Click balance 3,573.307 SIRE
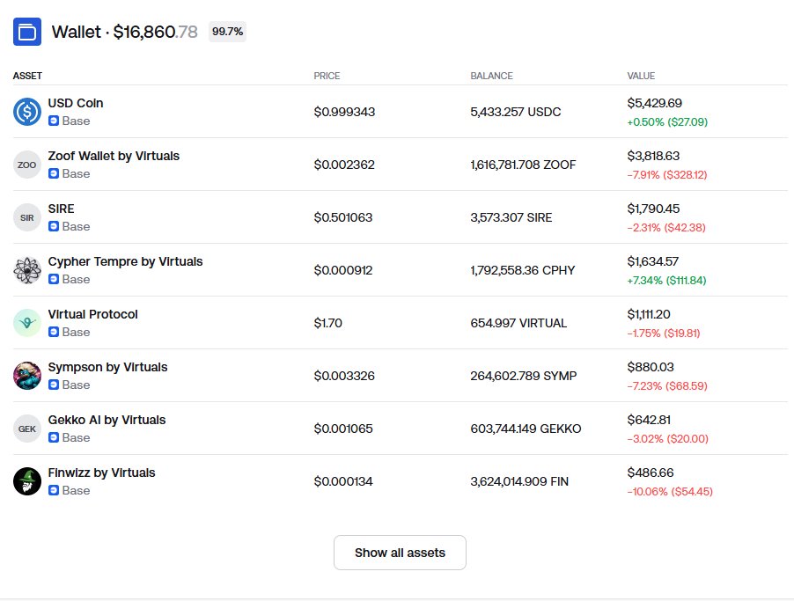794x601 pixels. coord(511,217)
